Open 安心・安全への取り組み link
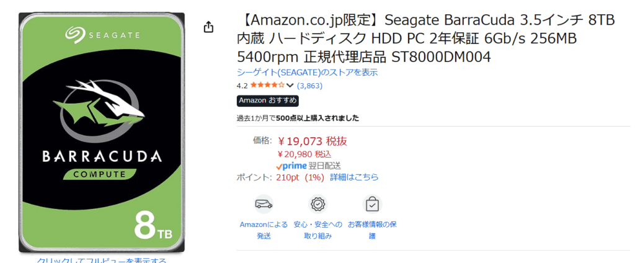Screen dimensions: 635x263 (x=317, y=230)
